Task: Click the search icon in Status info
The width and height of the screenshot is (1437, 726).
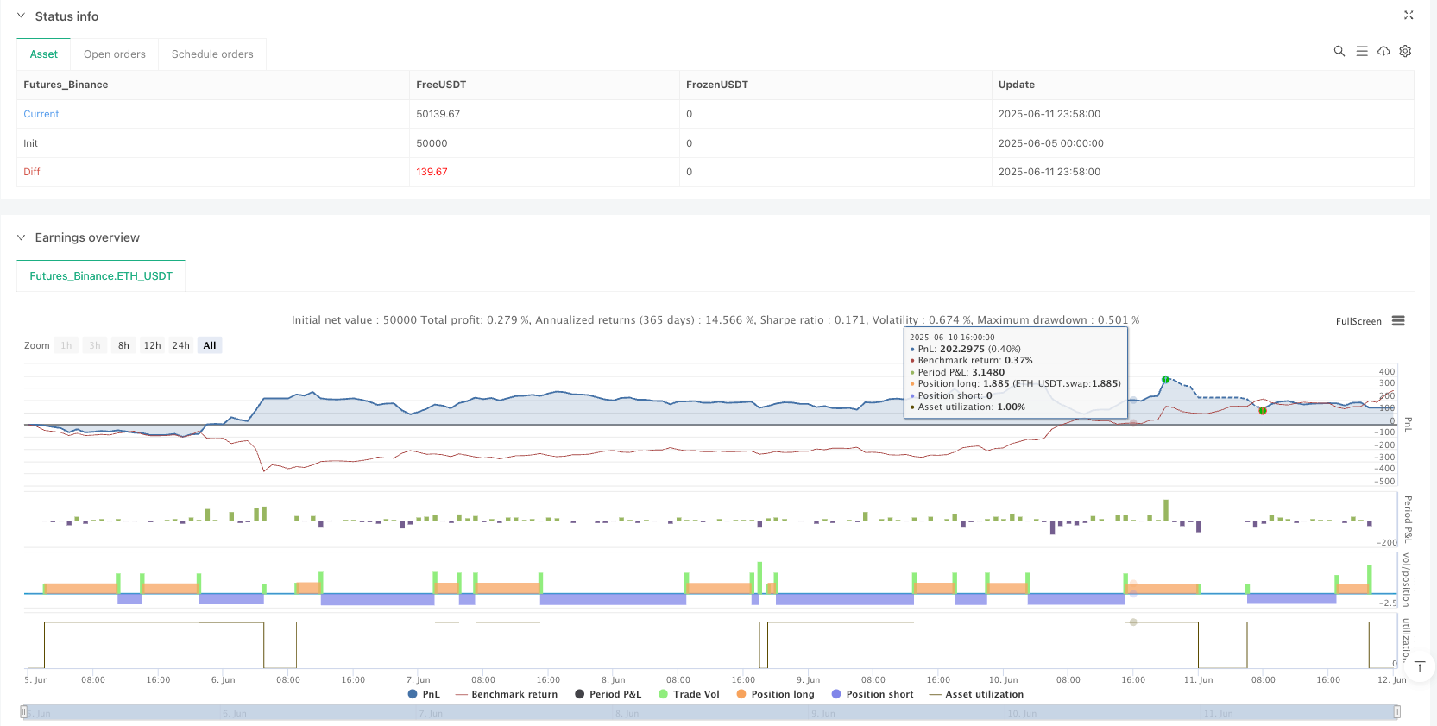Action: (x=1339, y=52)
